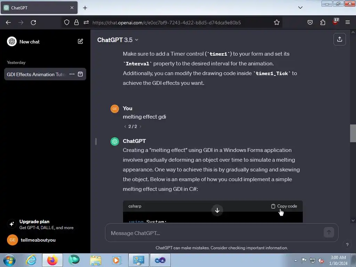Click the "melting effect gdi" message text
The image size is (356, 267).
point(144,117)
